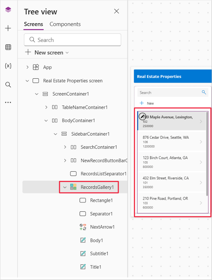Click the edit pencil icon on gallery
This screenshot has height=280, width=212.
click(x=142, y=116)
